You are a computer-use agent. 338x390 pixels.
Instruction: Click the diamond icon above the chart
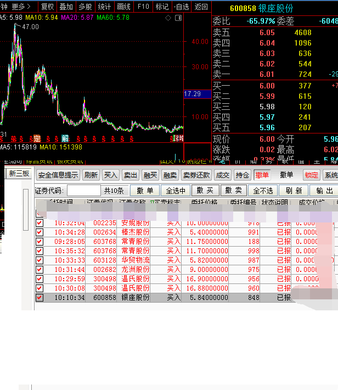[x=168, y=18]
